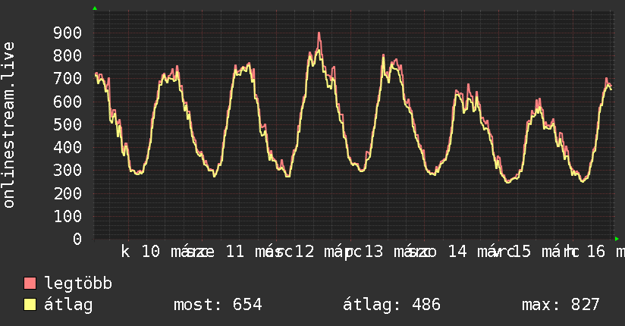Image resolution: width=625 pixels, height=326 pixels.
Task: Click the 'most: 654' current value
Action: pos(218,305)
